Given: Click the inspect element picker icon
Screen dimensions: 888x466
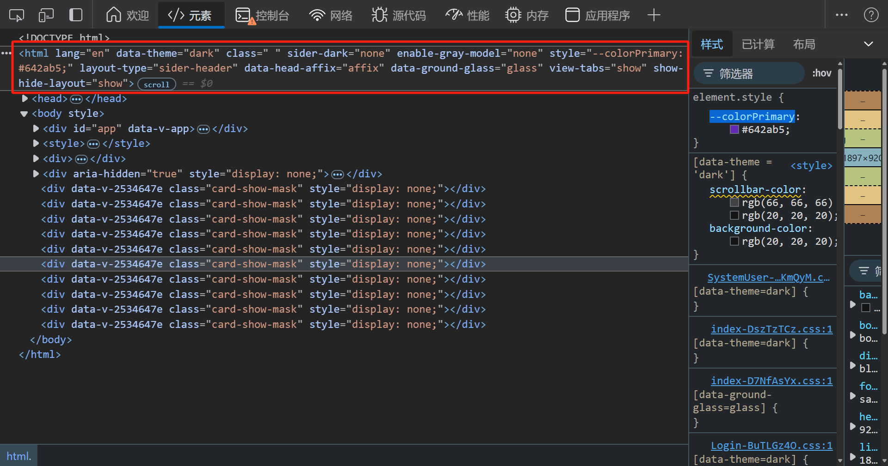Looking at the screenshot, I should 17,15.
